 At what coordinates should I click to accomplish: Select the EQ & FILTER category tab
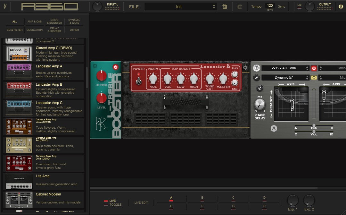[14, 30]
